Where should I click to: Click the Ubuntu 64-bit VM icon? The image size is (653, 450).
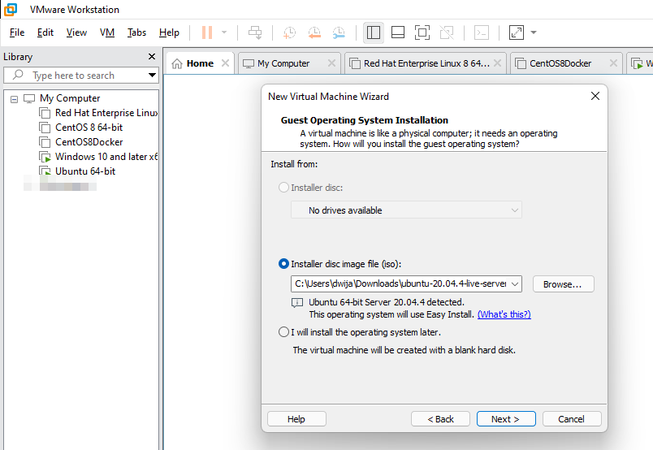tap(45, 171)
